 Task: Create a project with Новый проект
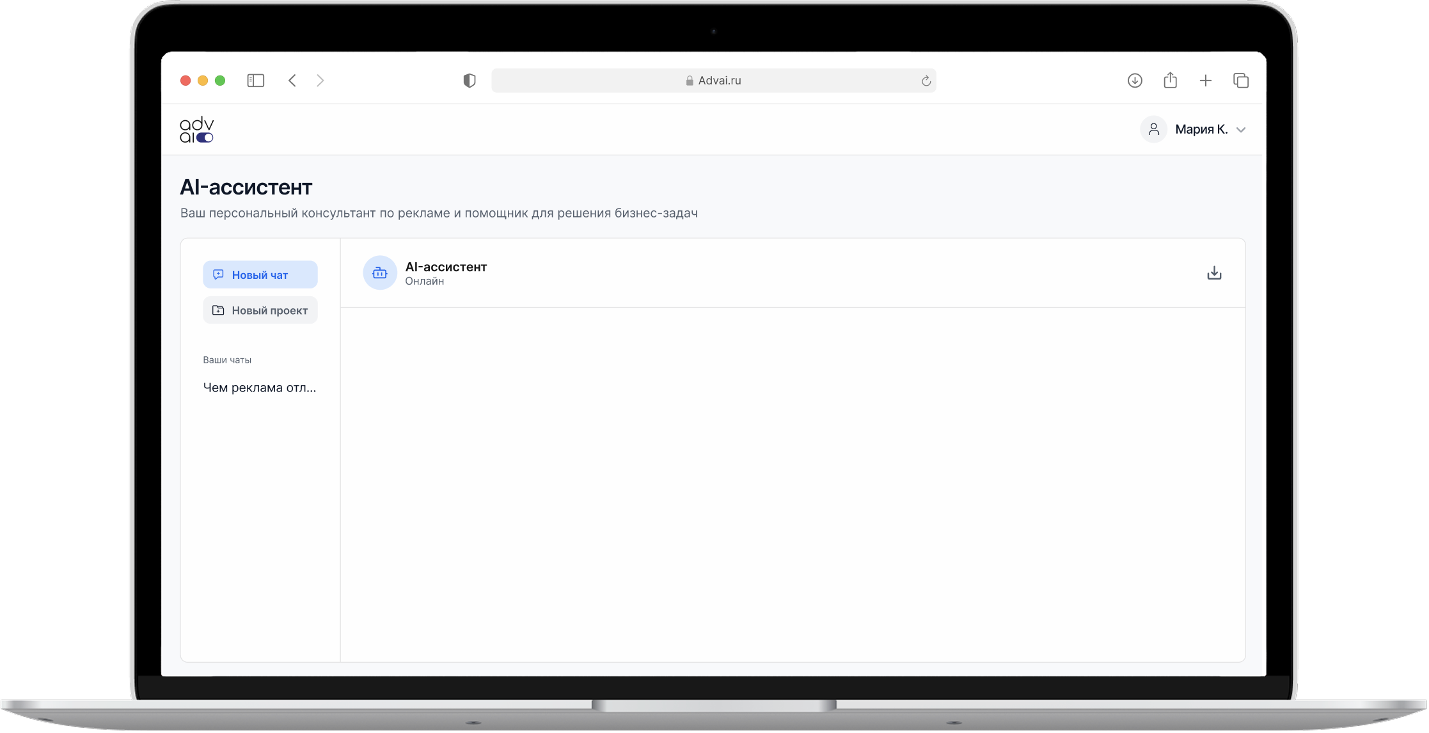pyautogui.click(x=260, y=310)
